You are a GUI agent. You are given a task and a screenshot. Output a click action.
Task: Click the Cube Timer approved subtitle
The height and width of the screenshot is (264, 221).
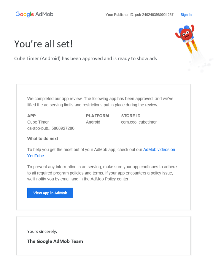click(x=85, y=58)
